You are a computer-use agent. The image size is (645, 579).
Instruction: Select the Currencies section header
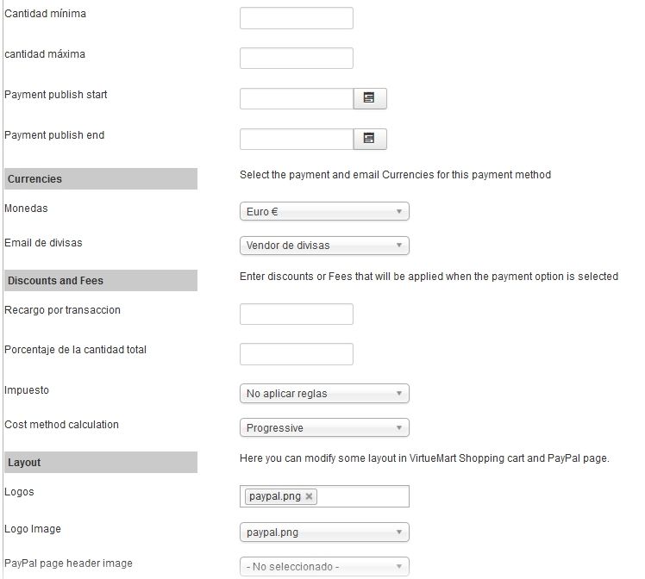point(101,178)
